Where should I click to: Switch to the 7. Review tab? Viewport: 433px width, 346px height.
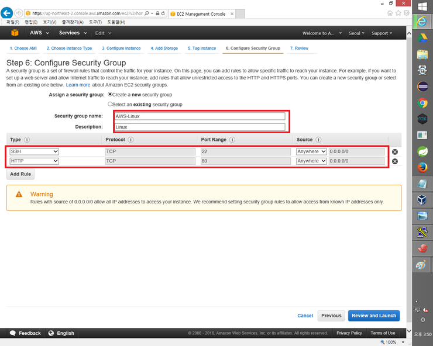click(x=299, y=49)
